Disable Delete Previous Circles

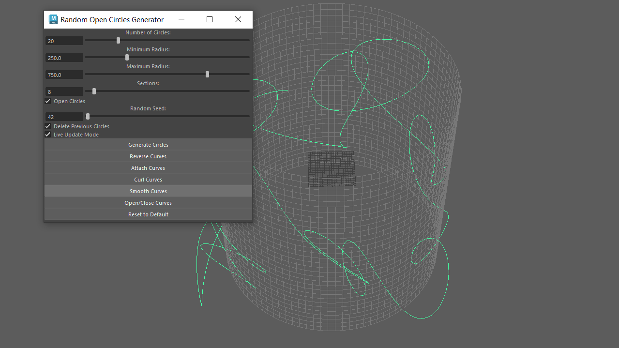(47, 126)
